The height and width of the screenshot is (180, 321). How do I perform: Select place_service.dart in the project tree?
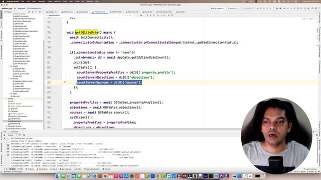tap(21, 73)
